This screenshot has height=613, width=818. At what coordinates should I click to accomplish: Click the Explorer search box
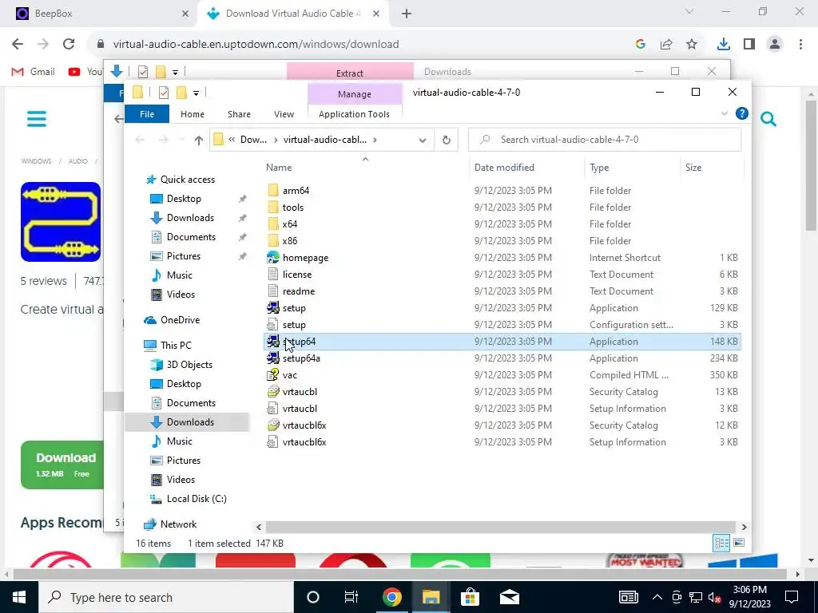(x=605, y=140)
